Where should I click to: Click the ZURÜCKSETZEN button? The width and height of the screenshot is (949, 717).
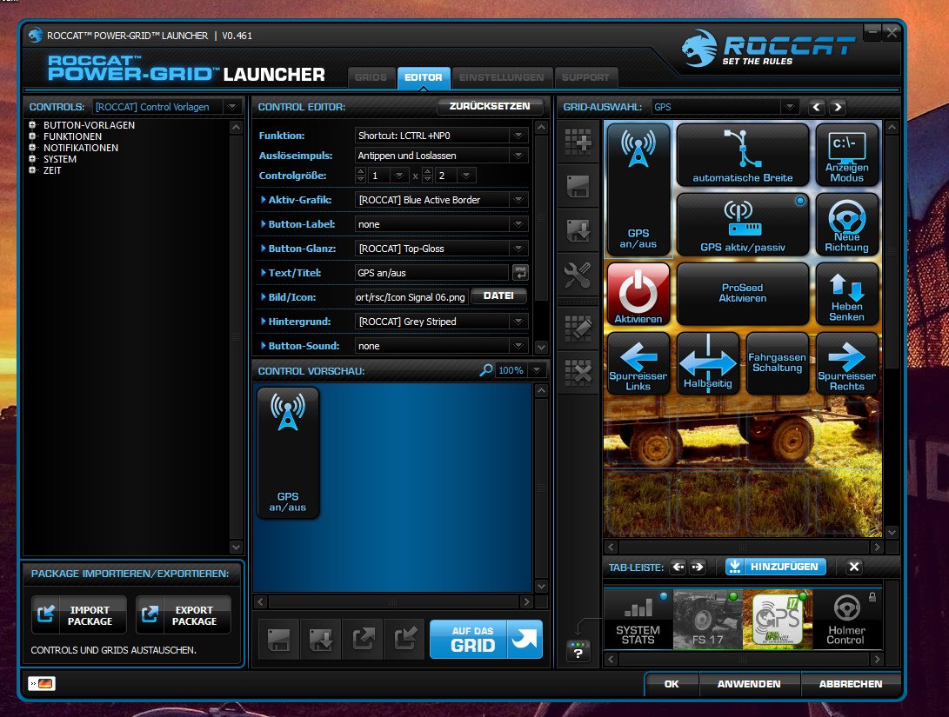[490, 106]
